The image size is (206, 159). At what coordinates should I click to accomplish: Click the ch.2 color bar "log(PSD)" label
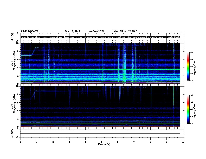[x=195, y=111]
